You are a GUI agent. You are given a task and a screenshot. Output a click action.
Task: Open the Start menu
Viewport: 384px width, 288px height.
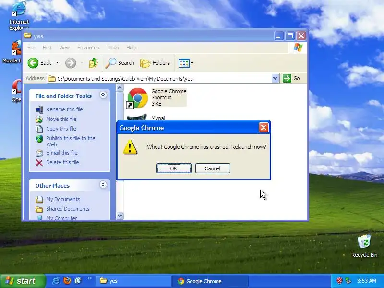click(x=23, y=281)
